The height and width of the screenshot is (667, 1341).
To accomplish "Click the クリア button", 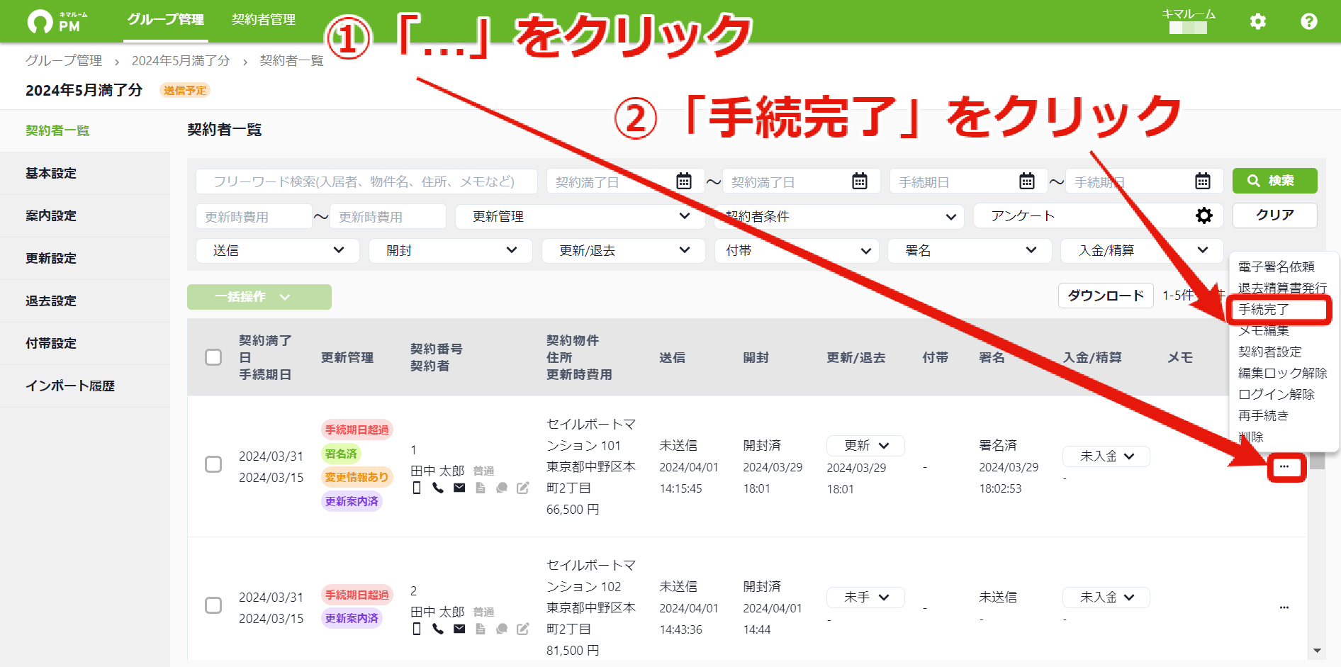I will point(1275,215).
